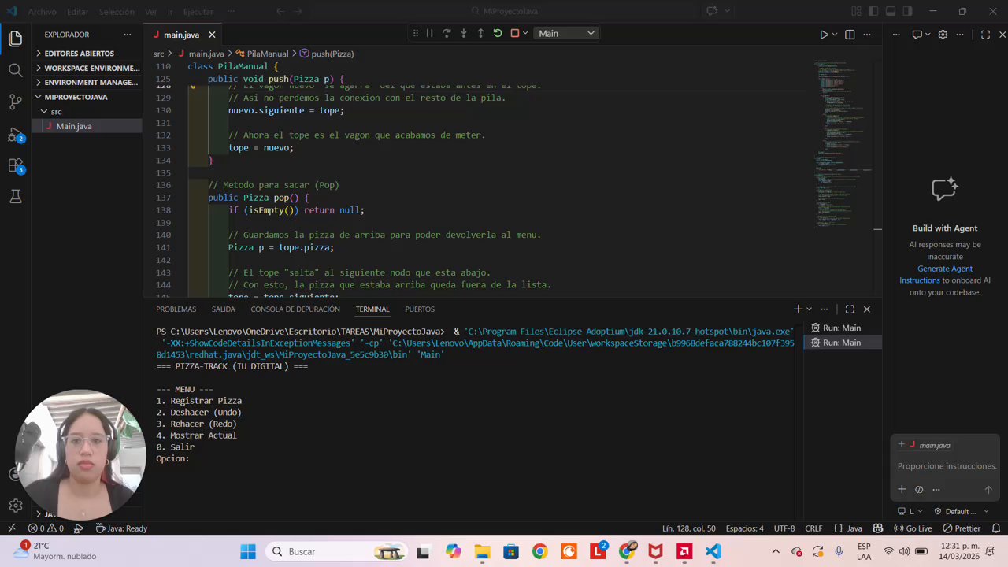The width and height of the screenshot is (1008, 567).
Task: Open the Testing flask view
Action: pos(15,197)
